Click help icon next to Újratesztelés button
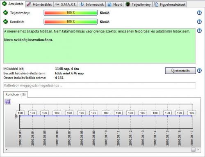 tap(199, 71)
